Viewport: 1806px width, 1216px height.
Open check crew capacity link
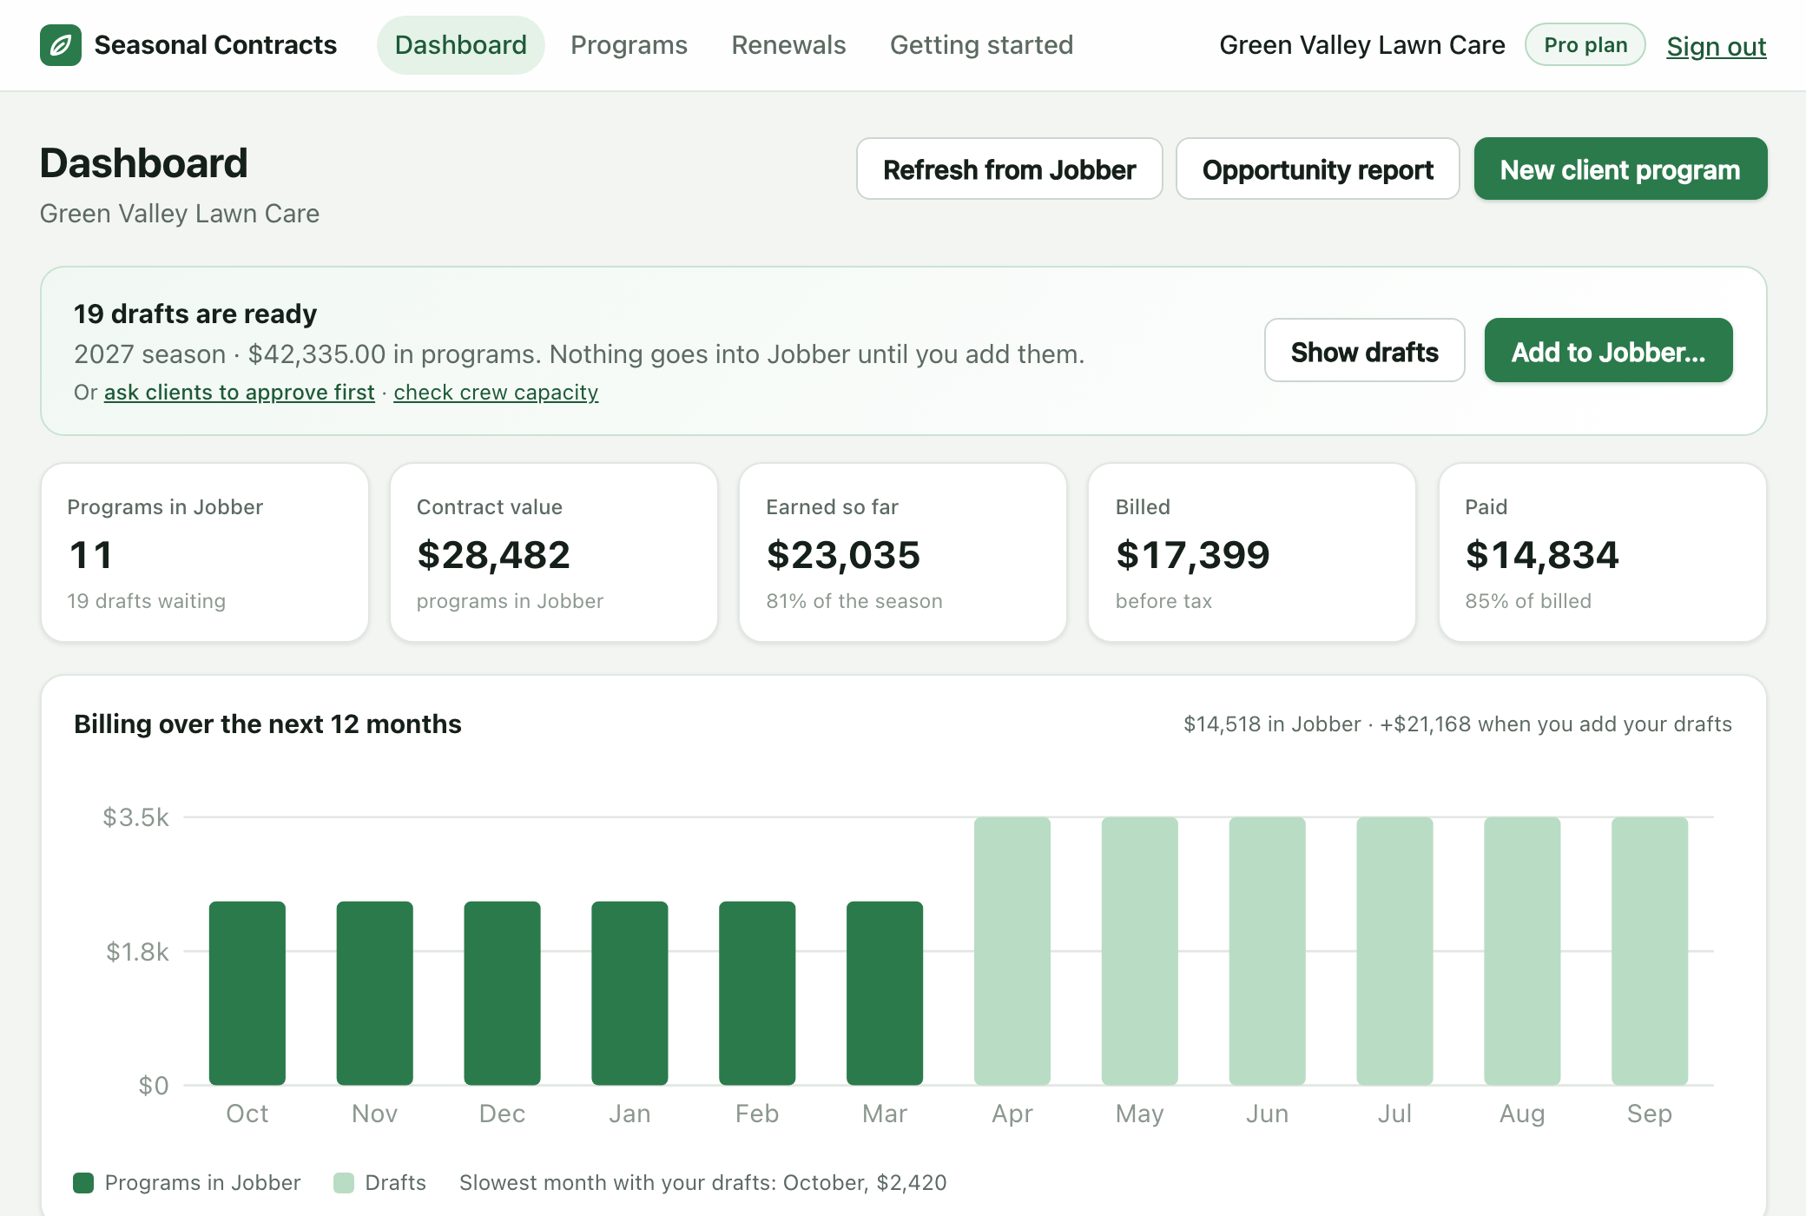click(496, 393)
